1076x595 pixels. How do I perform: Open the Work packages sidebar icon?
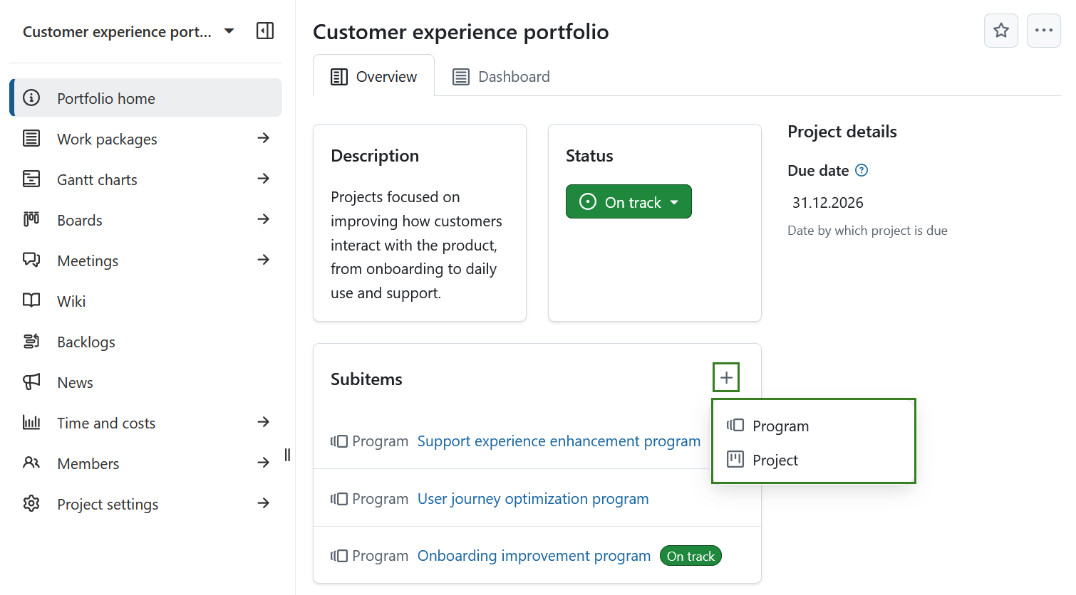(31, 139)
